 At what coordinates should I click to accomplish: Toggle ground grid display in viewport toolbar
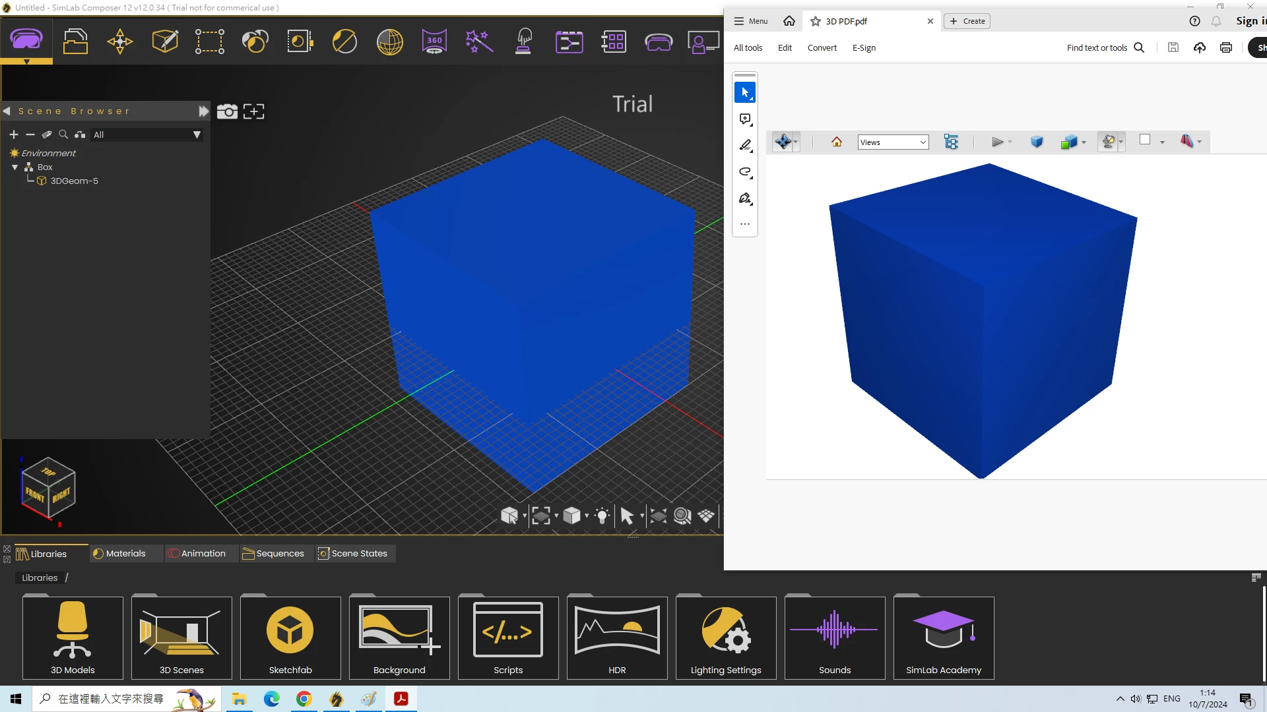706,516
